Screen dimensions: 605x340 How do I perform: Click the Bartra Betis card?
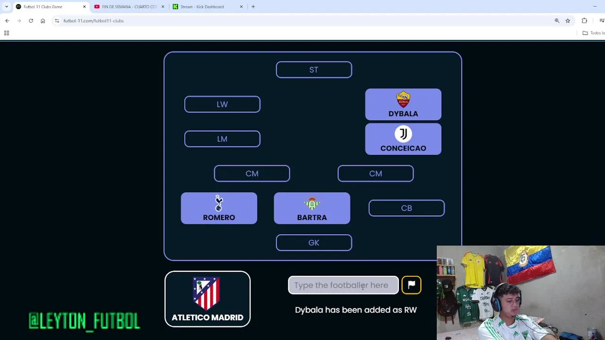tap(312, 208)
